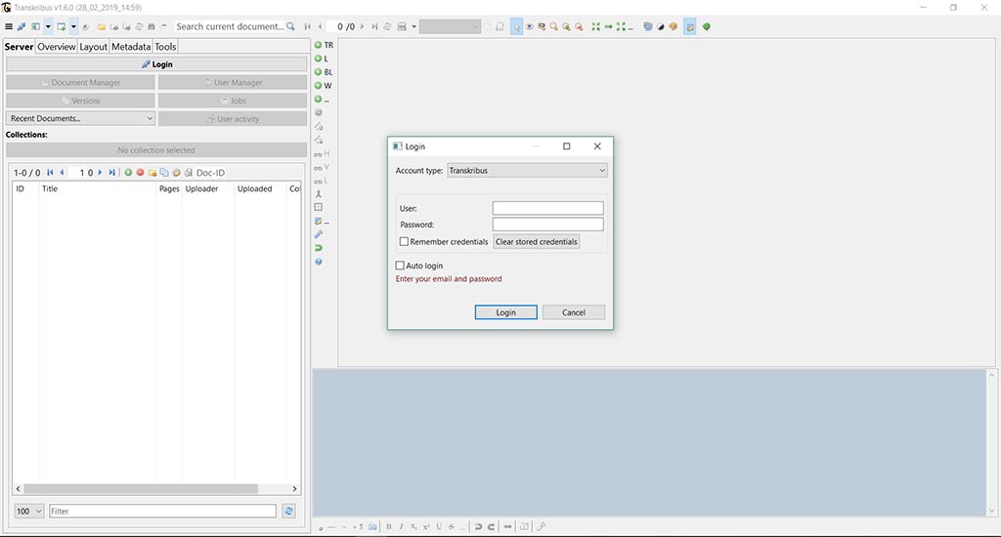Open the Layout tab
1001x537 pixels.
[93, 47]
